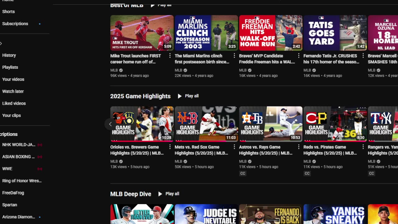Open the 'Better Than Ever' Deep Dive thumbnail
Screen dimensions: 398x224
point(142,214)
